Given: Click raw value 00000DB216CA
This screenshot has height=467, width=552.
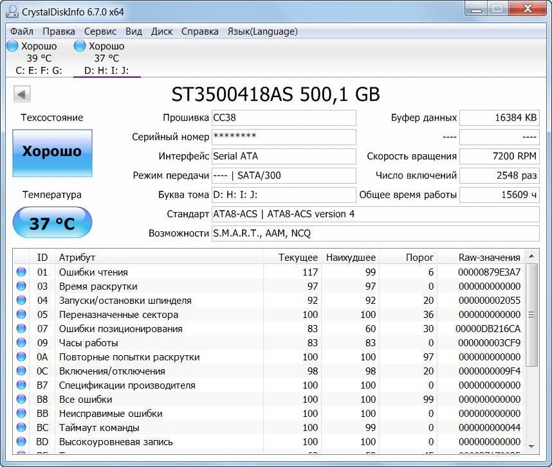Looking at the screenshot, I should click(488, 329).
